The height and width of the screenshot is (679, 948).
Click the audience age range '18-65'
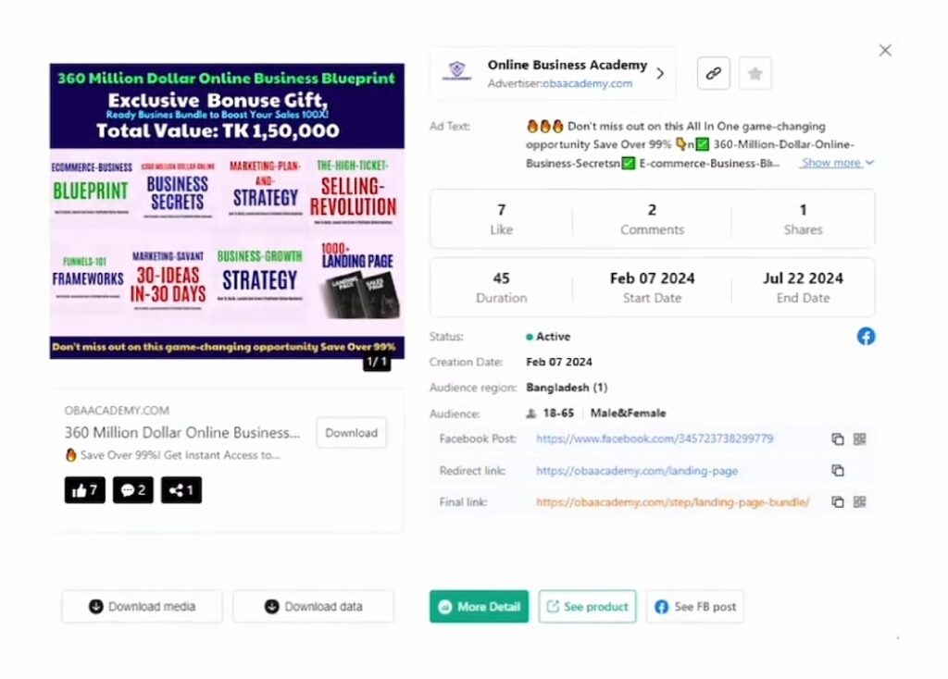click(x=558, y=414)
